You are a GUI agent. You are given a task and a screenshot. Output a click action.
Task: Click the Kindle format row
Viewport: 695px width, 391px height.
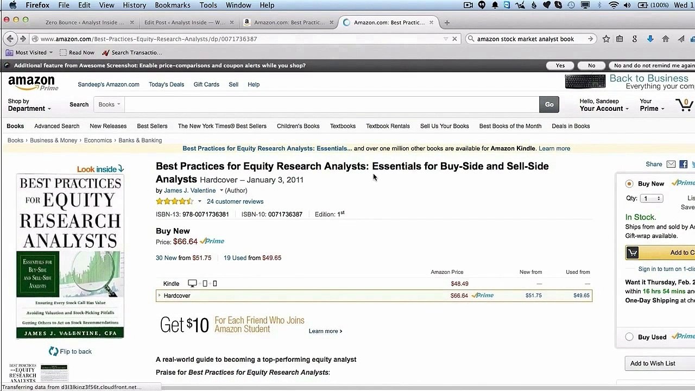pos(374,283)
